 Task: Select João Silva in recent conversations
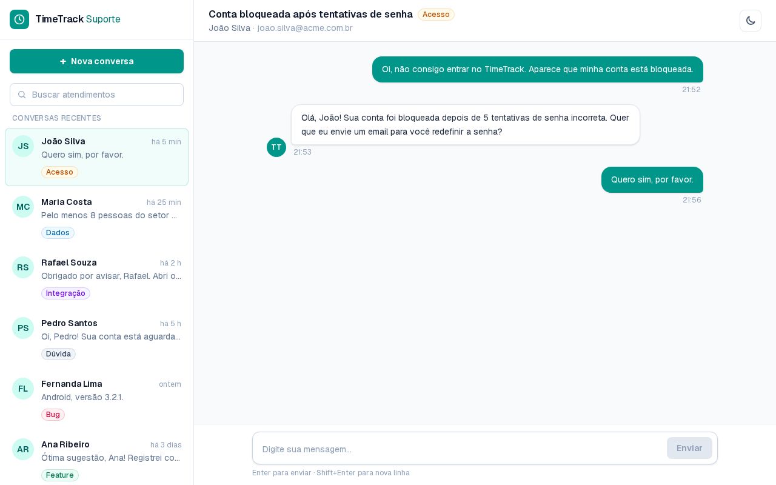pyautogui.click(x=96, y=157)
